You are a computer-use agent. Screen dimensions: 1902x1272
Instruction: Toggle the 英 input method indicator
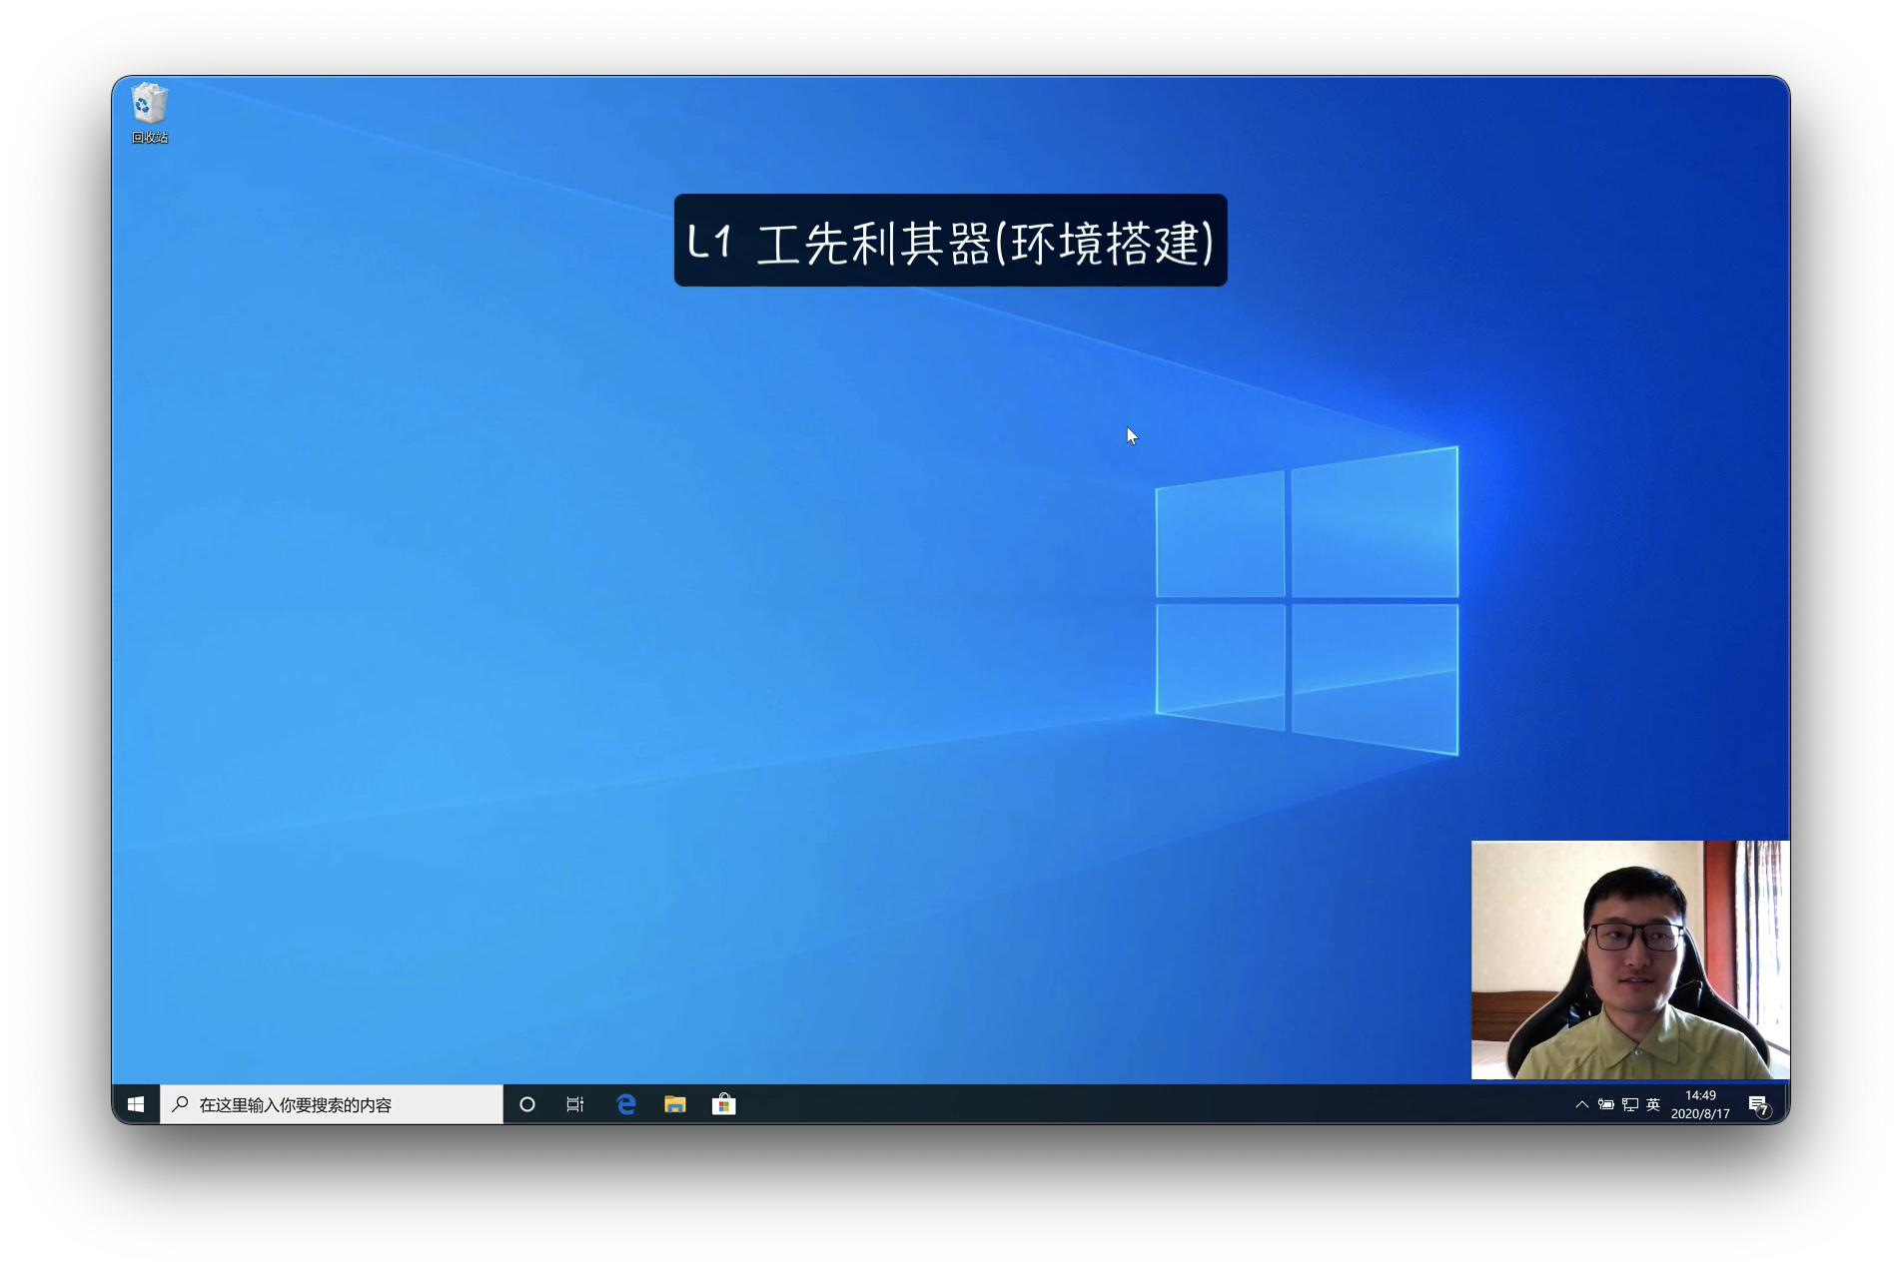pos(1653,1104)
